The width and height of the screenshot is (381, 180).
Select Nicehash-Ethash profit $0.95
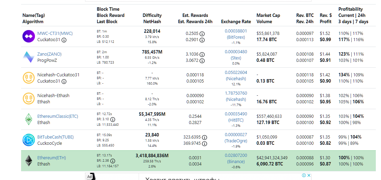coord(325,102)
